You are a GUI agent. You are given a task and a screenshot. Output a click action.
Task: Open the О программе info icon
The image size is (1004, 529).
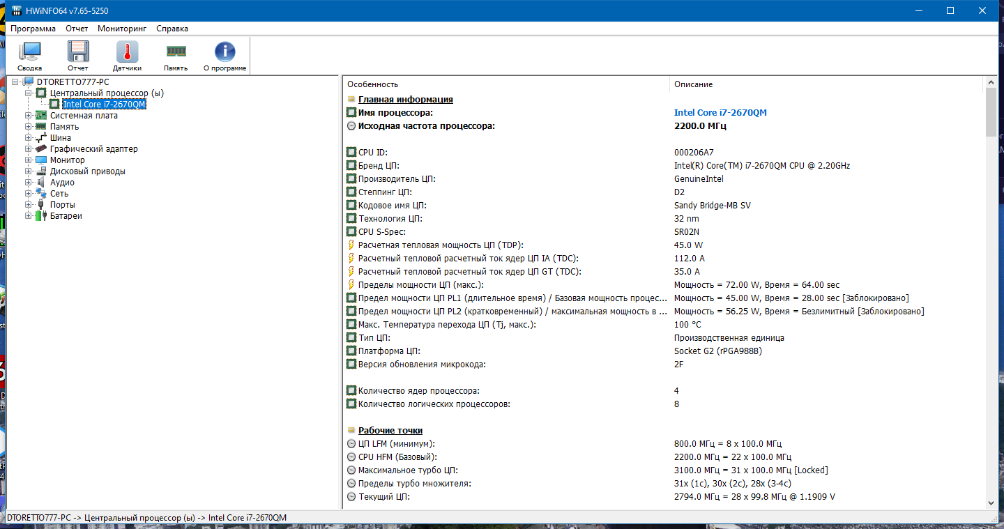tap(225, 52)
